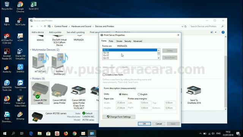Collapse Multimedia Devices group
Image resolution: width=243 pixels, height=137 pixels.
tap(30, 50)
